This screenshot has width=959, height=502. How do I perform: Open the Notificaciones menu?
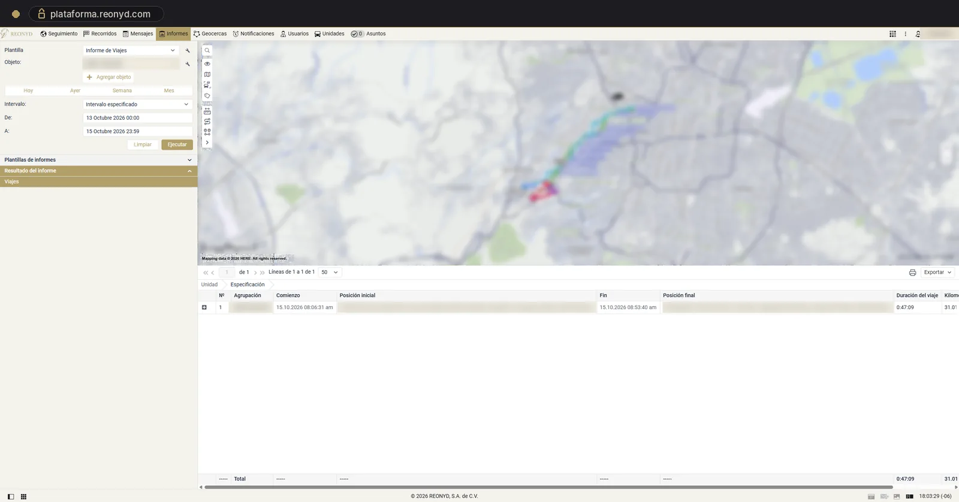click(254, 34)
